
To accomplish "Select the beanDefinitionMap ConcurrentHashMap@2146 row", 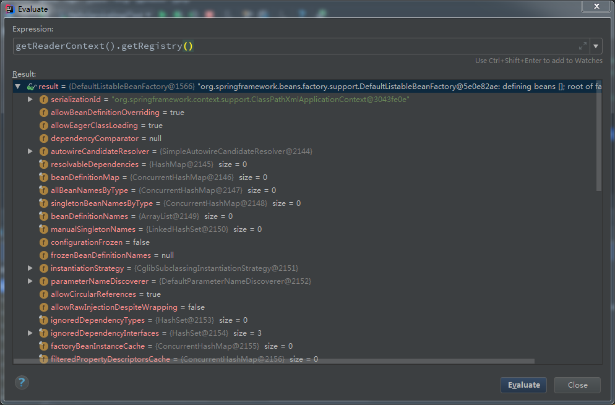I will pos(159,177).
